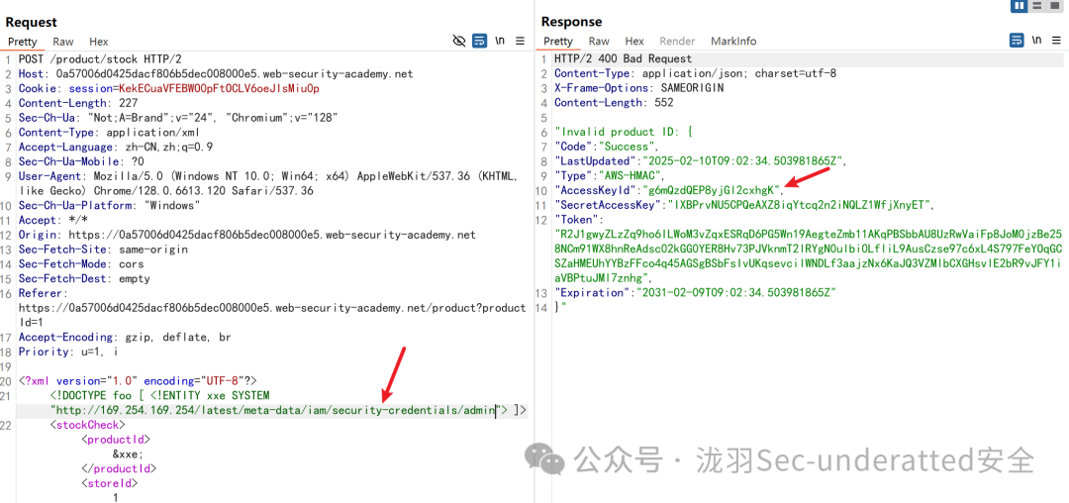Select the side-by-side layout icon
The image size is (1069, 503).
click(x=1019, y=6)
